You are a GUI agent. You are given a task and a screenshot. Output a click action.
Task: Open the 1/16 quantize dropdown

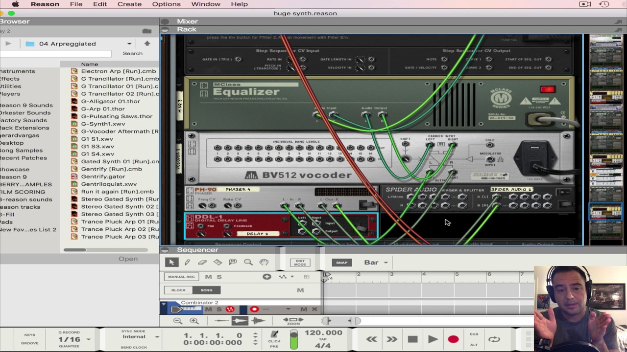pos(89,339)
